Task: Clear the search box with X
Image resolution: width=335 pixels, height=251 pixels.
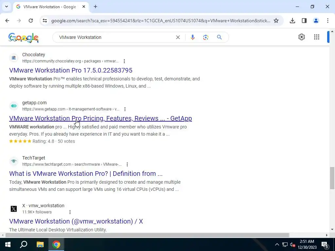Action: pyautogui.click(x=178, y=37)
